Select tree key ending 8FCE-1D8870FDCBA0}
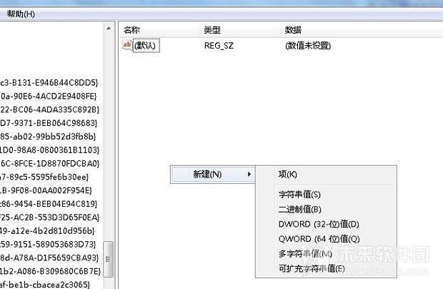Screen dimensions: 443x289 coord(50,163)
